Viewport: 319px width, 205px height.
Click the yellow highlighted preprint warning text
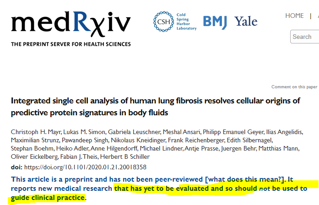(211, 189)
